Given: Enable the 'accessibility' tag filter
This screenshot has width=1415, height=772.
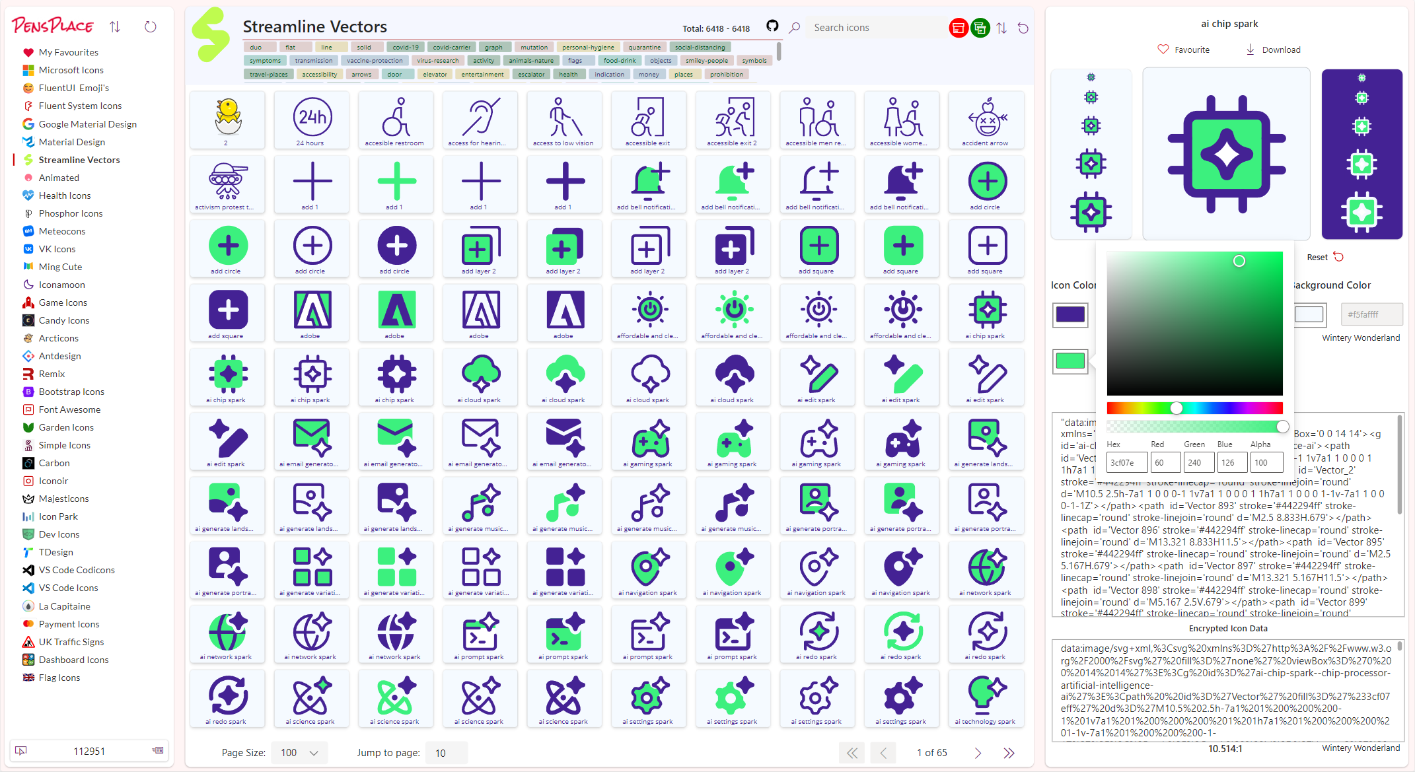Looking at the screenshot, I should pyautogui.click(x=320, y=75).
